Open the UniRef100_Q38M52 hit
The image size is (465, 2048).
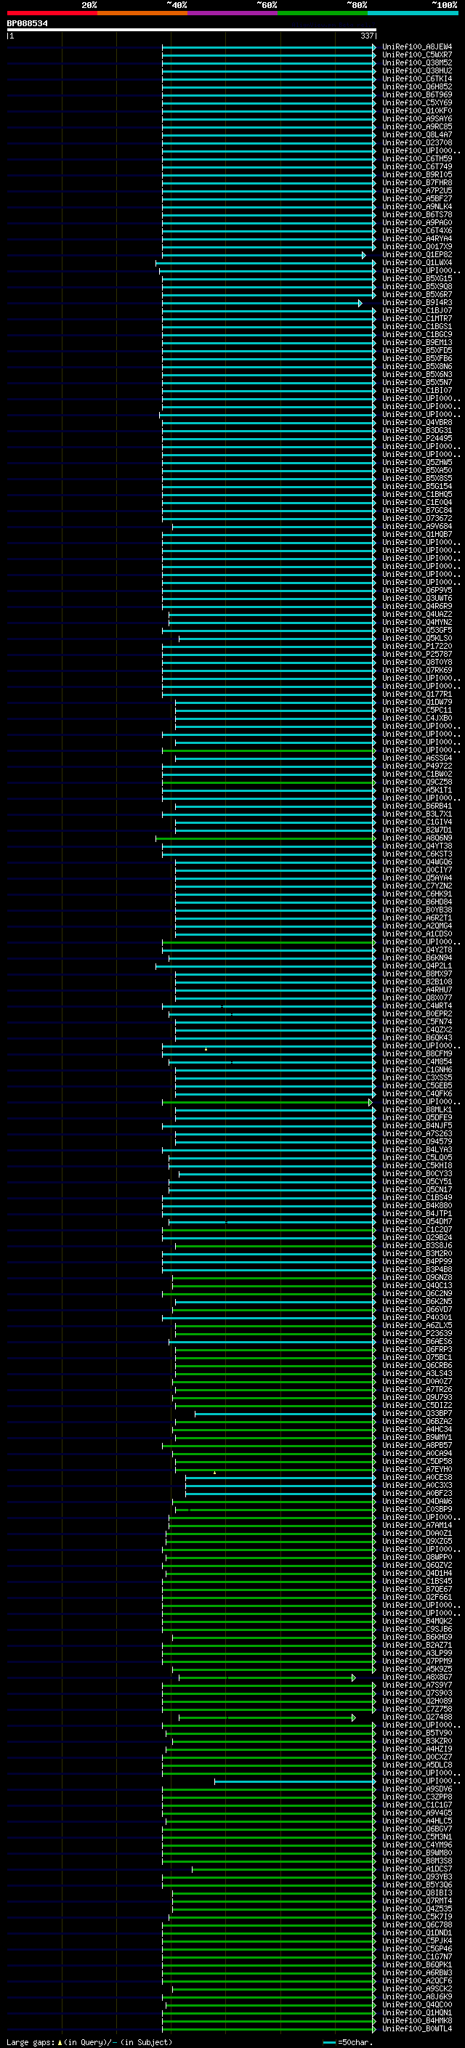tap(417, 62)
